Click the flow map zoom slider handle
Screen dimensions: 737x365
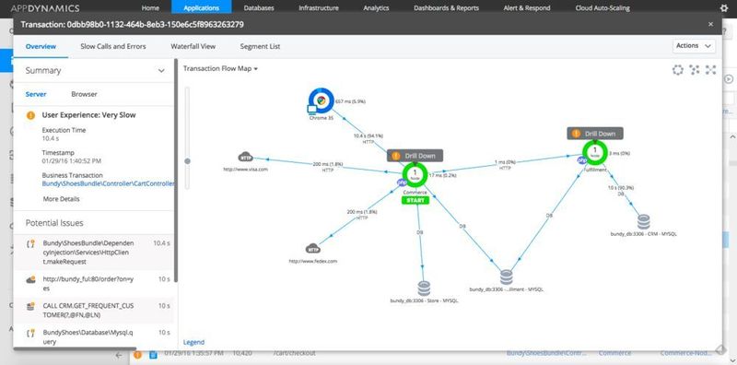pyautogui.click(x=188, y=161)
